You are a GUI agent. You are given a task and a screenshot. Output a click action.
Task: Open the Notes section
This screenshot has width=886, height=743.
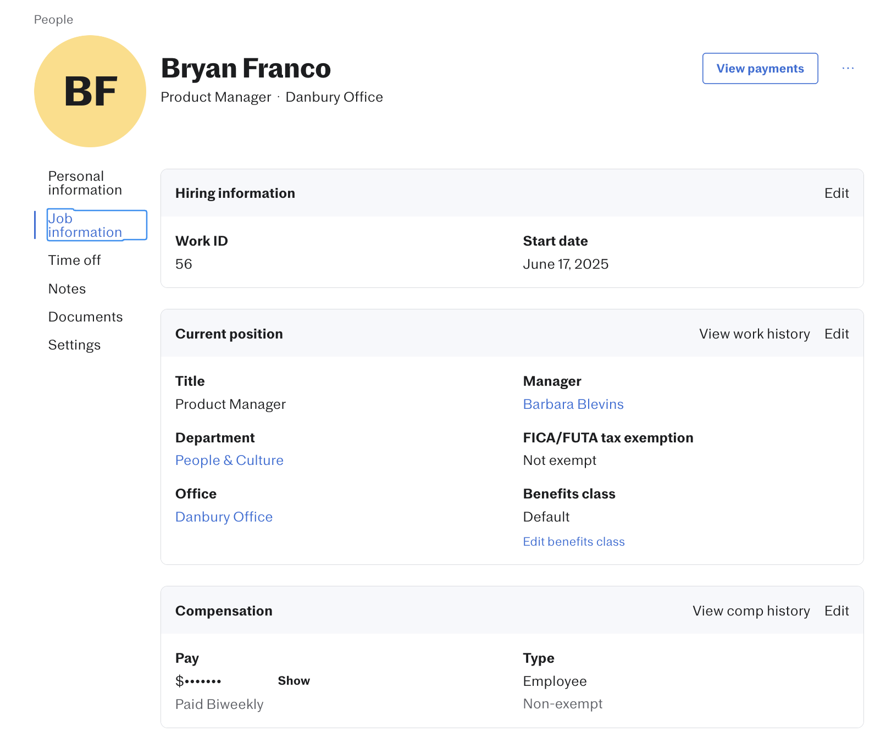[67, 289]
